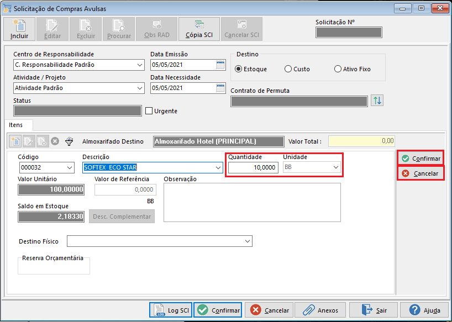Click the Excluir toolbar button
Image resolution: width=452 pixels, height=322 pixels.
coord(86,29)
